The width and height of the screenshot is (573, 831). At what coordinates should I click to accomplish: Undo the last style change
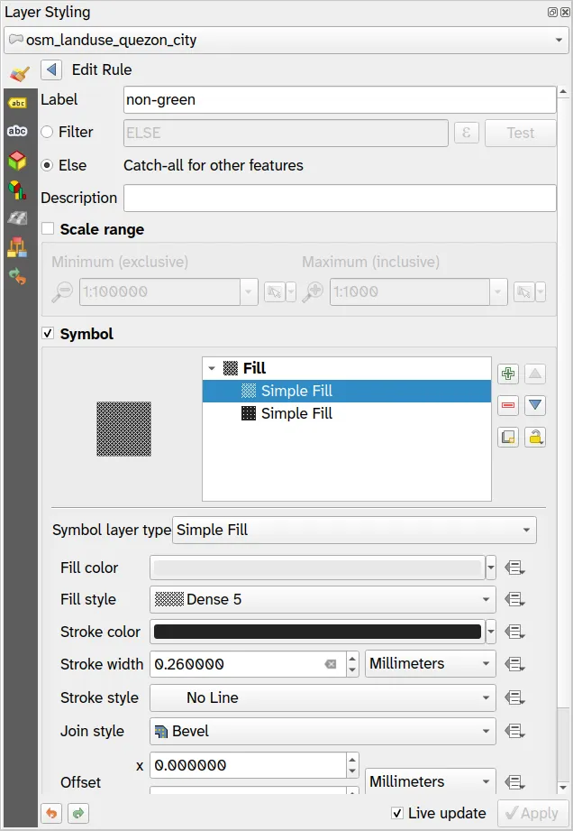pos(52,813)
